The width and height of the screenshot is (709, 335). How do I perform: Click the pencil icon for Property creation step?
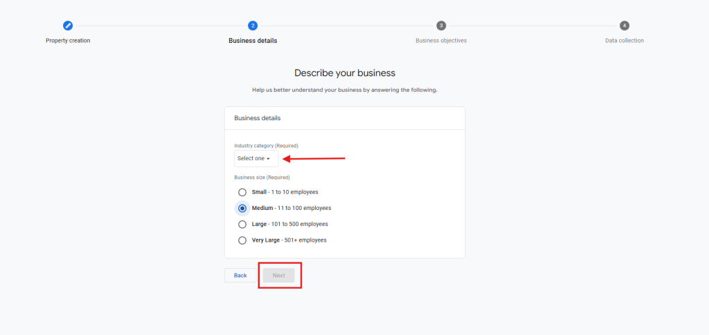click(x=68, y=26)
